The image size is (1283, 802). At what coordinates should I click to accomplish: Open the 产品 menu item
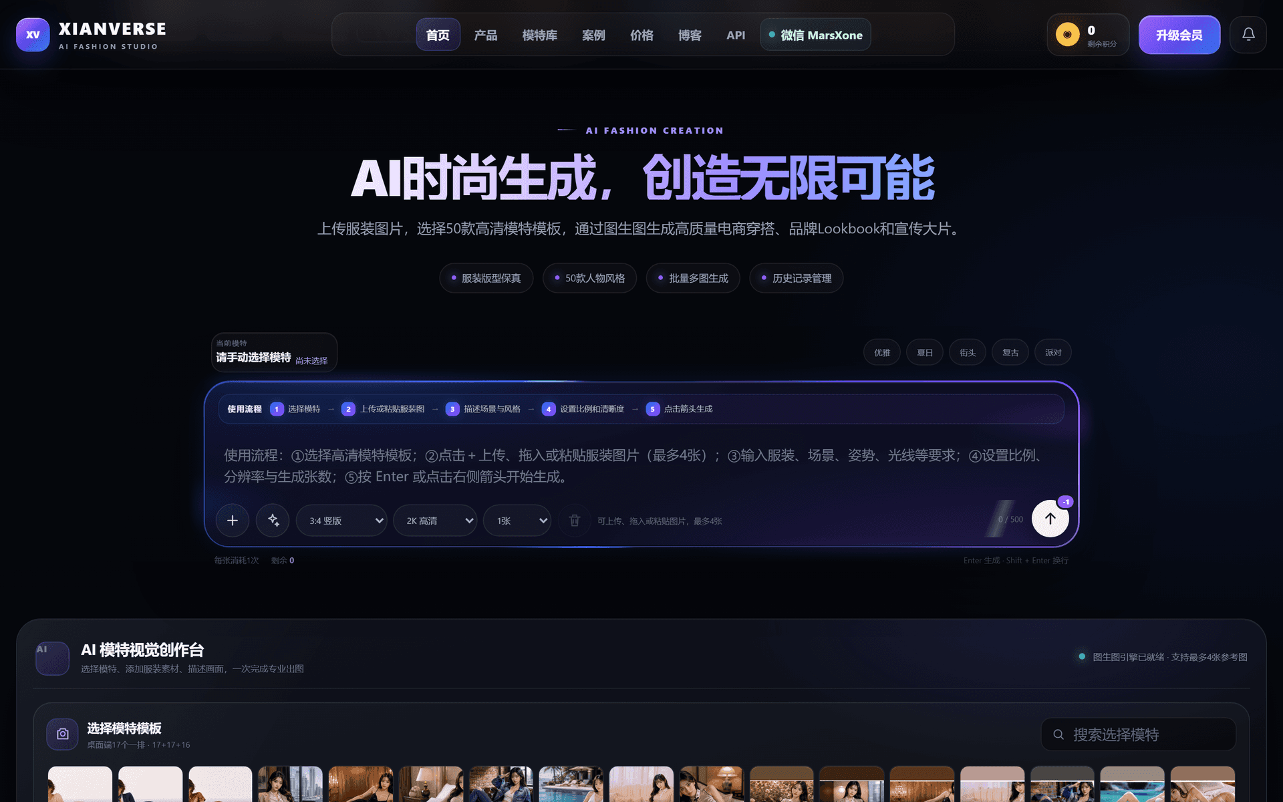(x=486, y=35)
